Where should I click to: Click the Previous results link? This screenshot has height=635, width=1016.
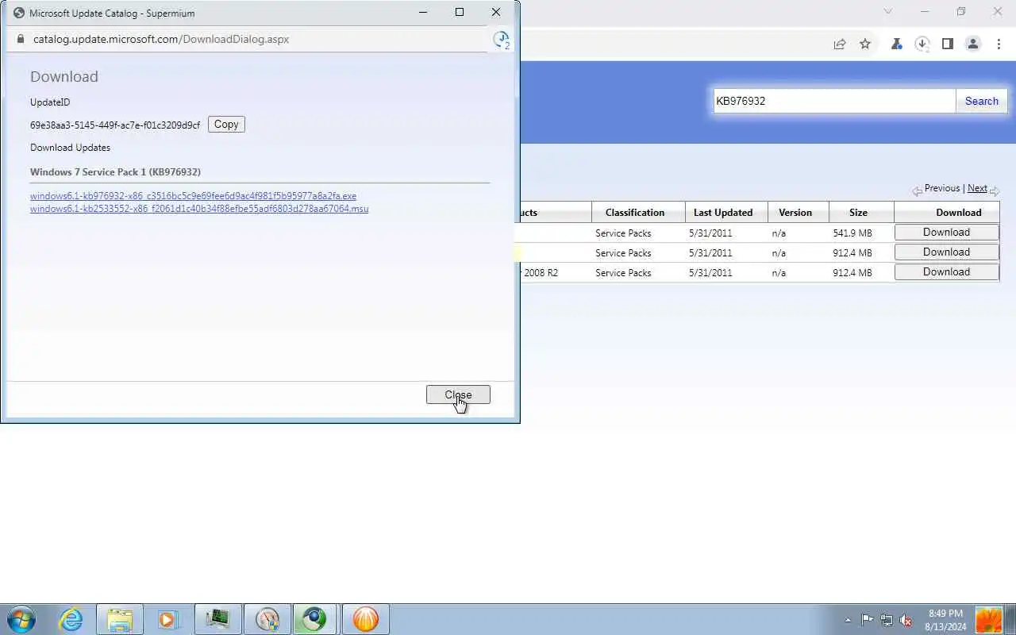pos(942,188)
